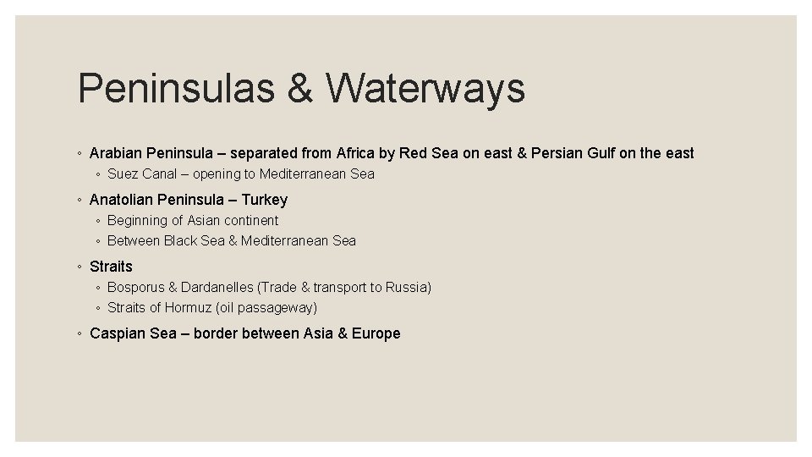Select the Bosporus & Dardanelles sub-bullet
This screenshot has width=812, height=457.
[269, 288]
